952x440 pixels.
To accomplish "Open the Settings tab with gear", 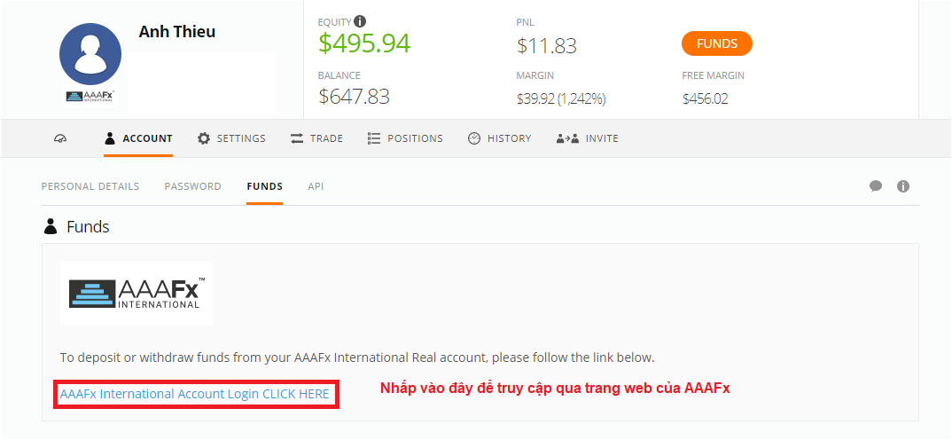I will tap(231, 138).
